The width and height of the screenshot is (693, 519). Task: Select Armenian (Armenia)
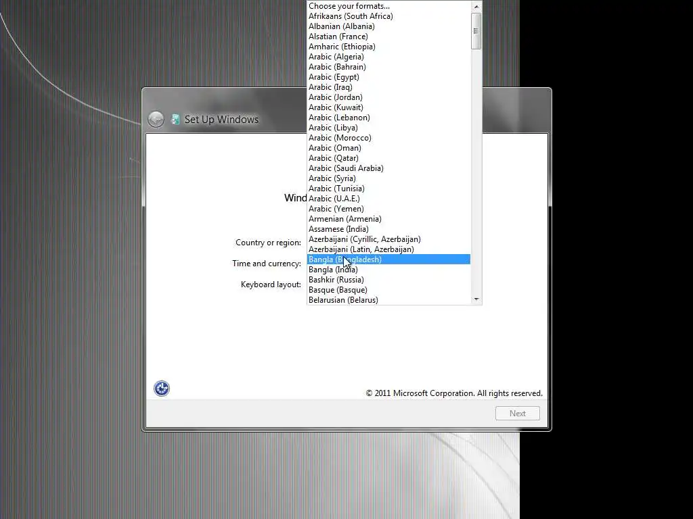tap(388, 219)
